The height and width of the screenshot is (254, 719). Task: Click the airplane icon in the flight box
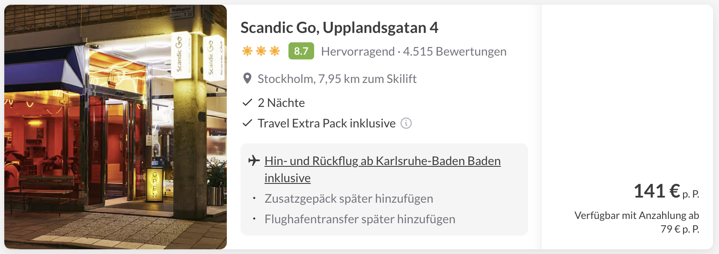pos(254,160)
